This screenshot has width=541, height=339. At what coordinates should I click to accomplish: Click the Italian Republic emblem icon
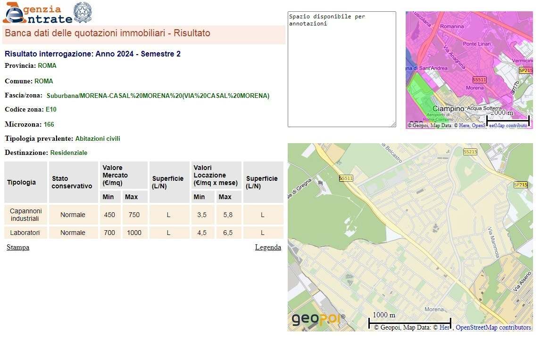pos(83,12)
